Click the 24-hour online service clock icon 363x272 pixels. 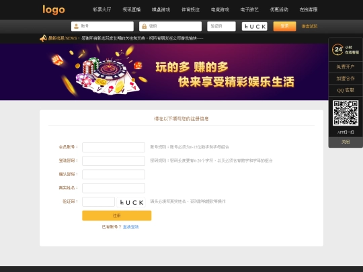coord(337,50)
